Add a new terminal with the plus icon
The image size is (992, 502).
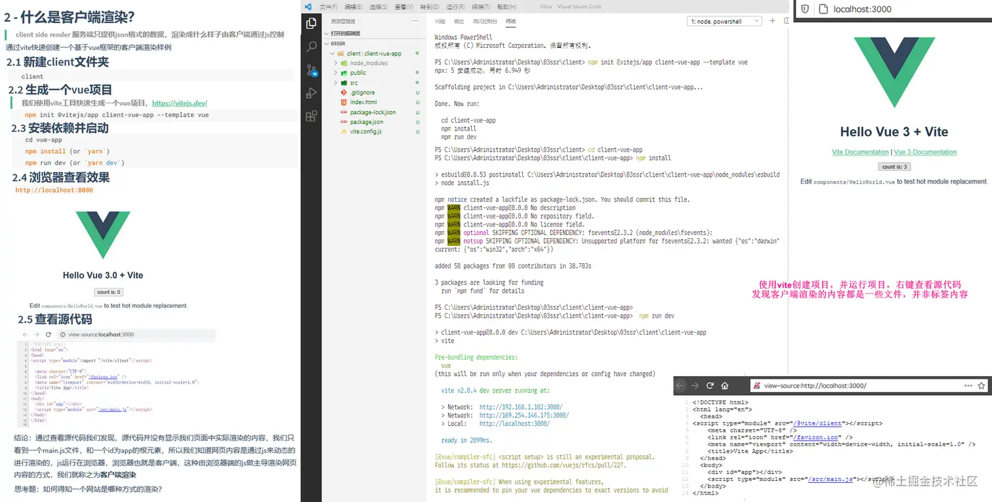coord(772,21)
